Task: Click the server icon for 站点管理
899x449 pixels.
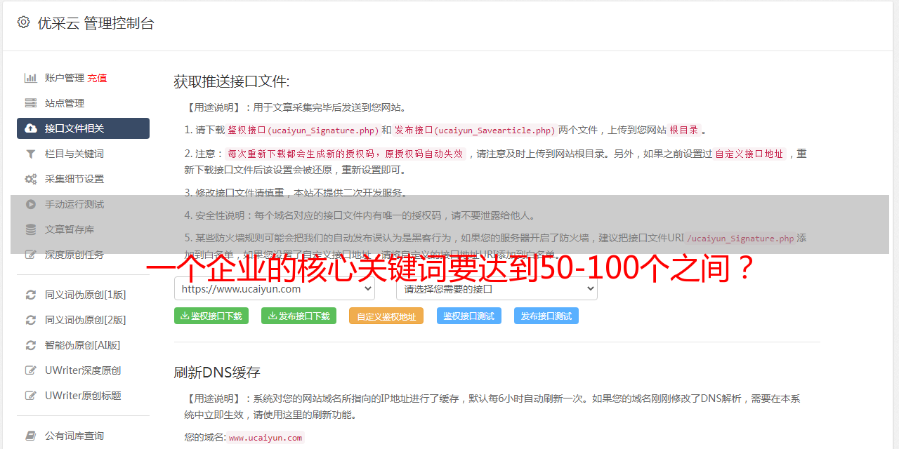Action: coord(31,103)
